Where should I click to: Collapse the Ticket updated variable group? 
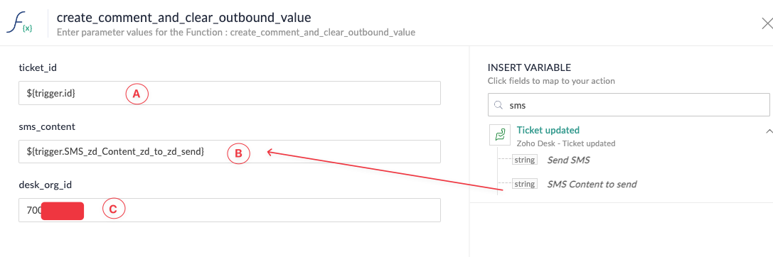click(769, 131)
